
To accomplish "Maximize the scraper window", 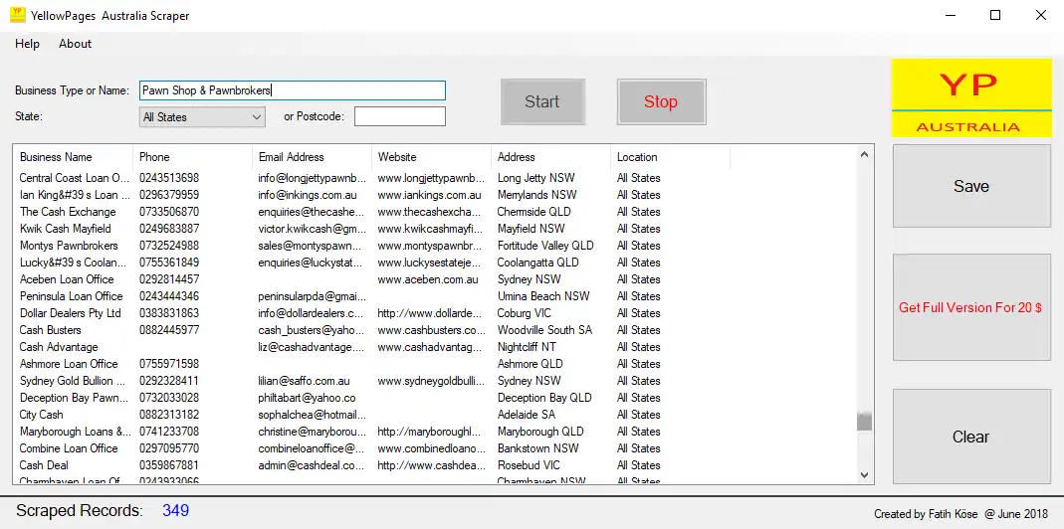I will (x=994, y=15).
